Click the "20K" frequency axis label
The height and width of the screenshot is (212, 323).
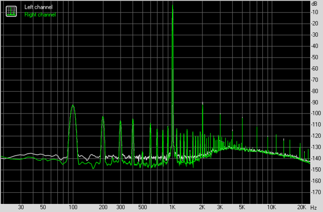[x=302, y=207]
